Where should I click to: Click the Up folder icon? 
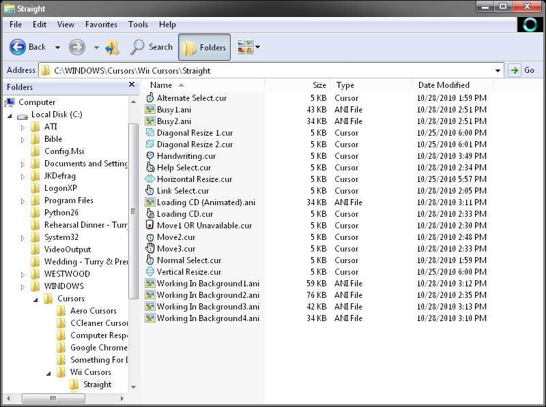click(x=113, y=47)
